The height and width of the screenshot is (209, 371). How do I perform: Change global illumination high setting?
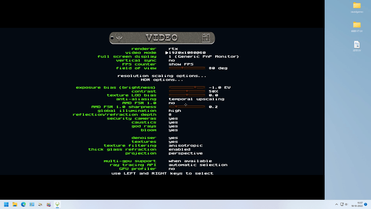pos(175,111)
